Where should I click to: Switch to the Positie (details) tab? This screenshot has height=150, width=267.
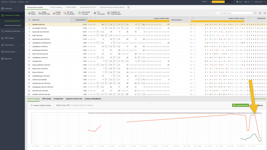pyautogui.click(x=71, y=7)
